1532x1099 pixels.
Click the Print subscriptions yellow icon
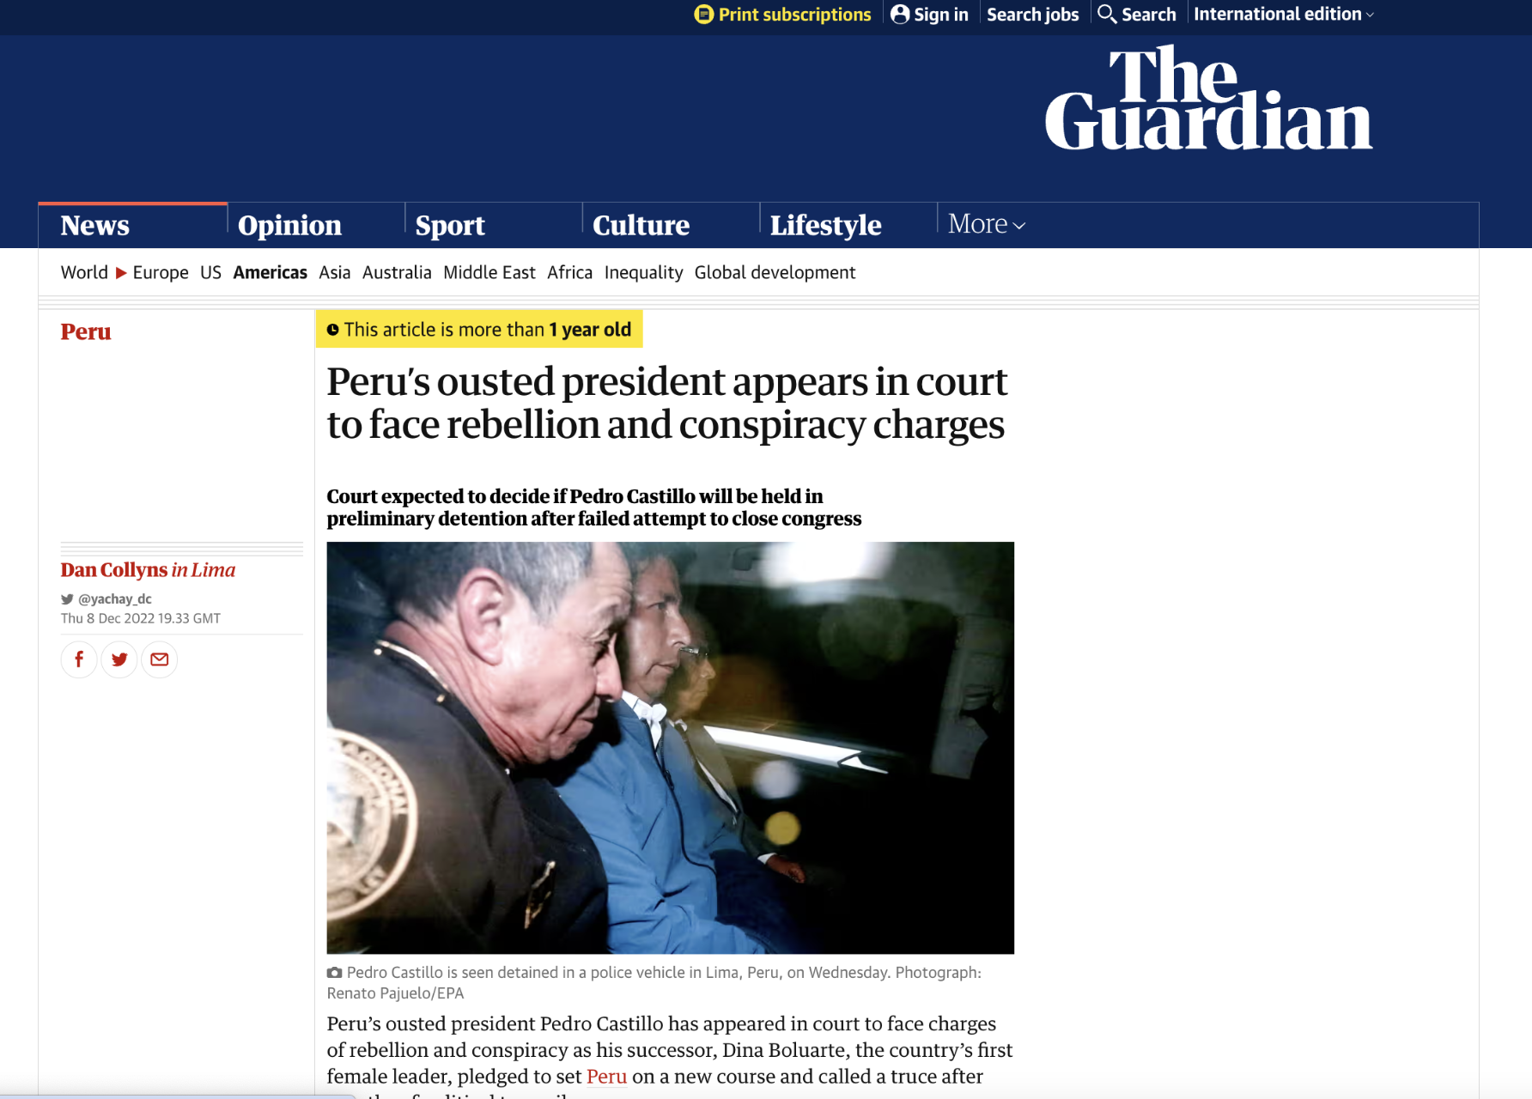[704, 14]
